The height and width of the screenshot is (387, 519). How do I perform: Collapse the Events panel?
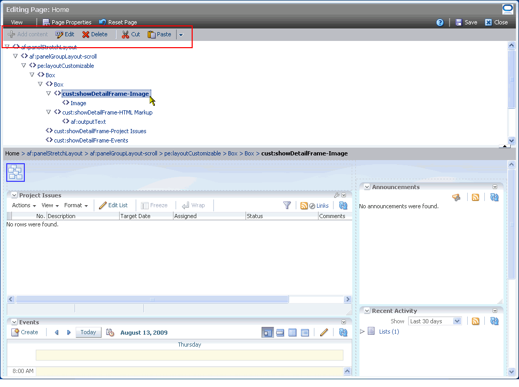pyautogui.click(x=14, y=322)
